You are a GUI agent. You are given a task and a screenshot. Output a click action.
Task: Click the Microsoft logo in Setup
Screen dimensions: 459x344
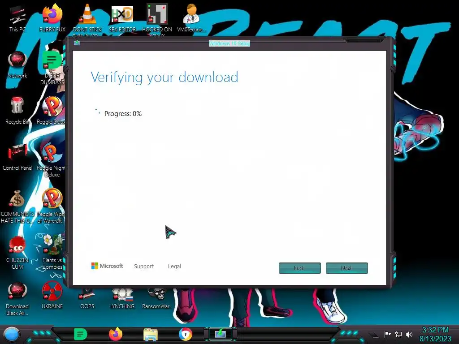pos(107,266)
